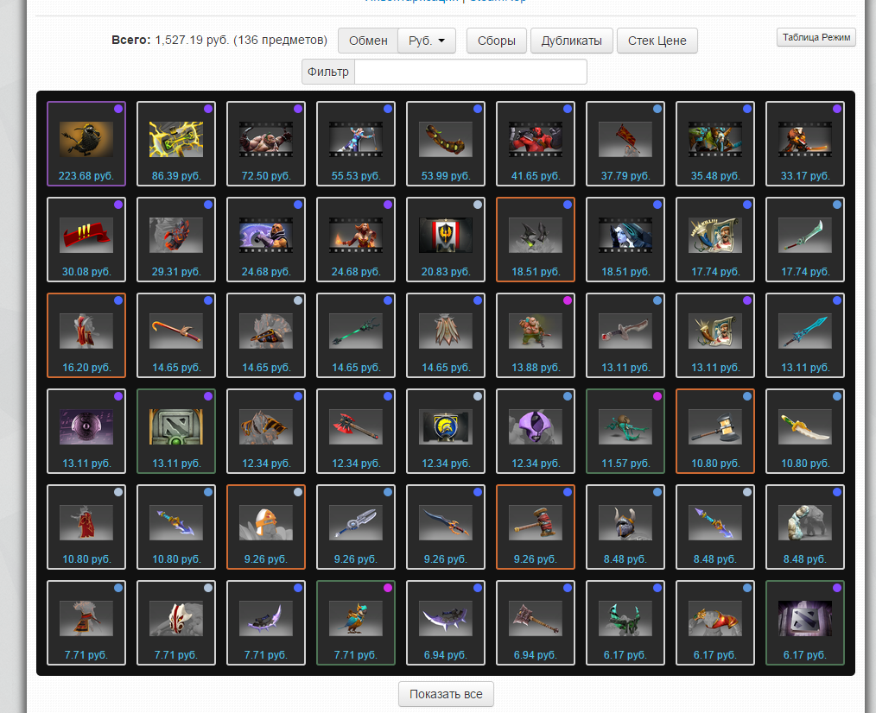Select the 12.34 руб. purple hood item
Image resolution: width=876 pixels, height=713 pixels.
click(536, 431)
